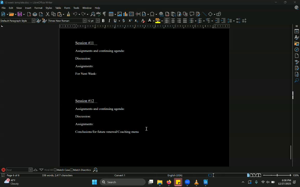The image size is (300, 187).
Task: Select the Insert Line tool
Action: click(x=204, y=14)
